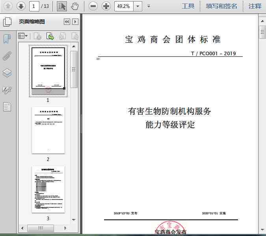This screenshot has width=266, height=236.
Task: Activate the Select text tool
Action: tap(61, 6)
